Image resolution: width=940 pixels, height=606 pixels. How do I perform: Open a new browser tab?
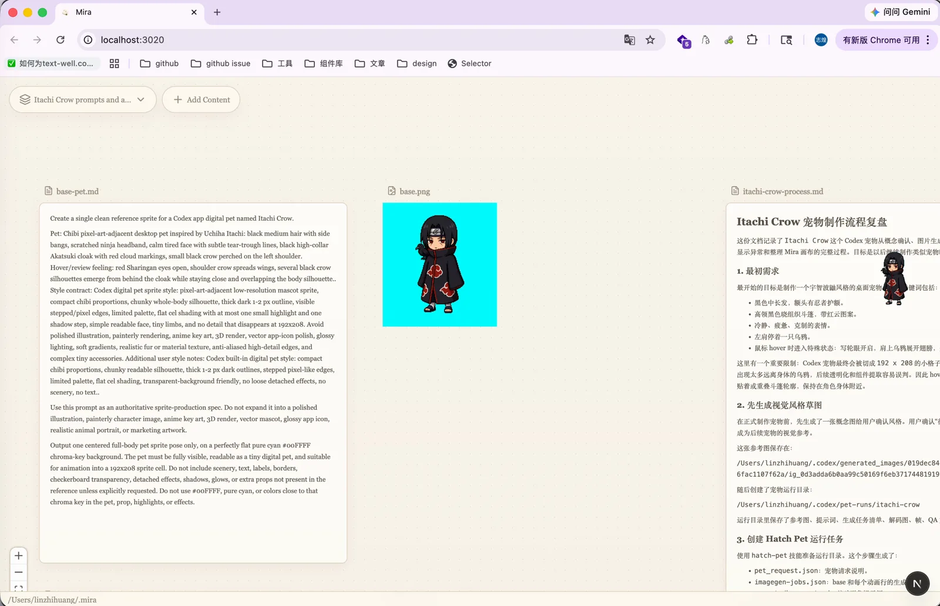[x=217, y=12]
